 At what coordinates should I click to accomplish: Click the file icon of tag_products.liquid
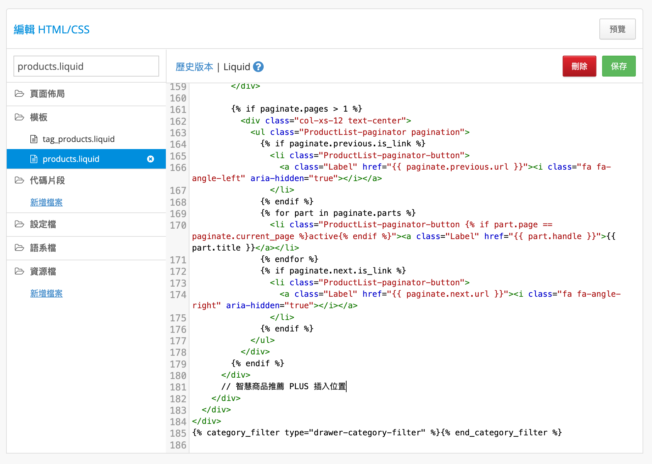point(34,139)
